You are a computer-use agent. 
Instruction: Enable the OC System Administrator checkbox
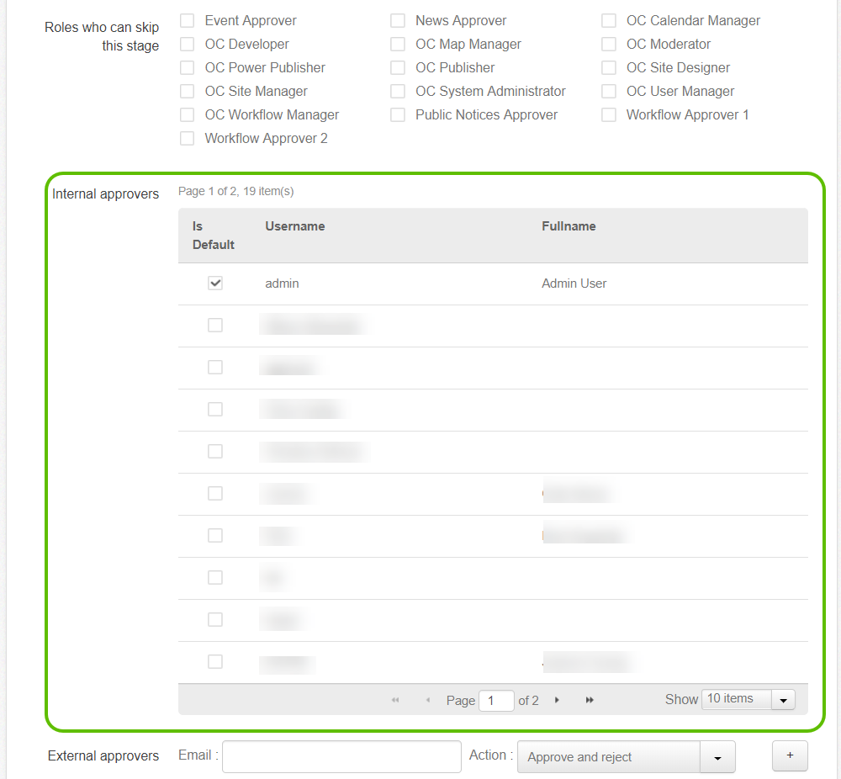tap(398, 91)
